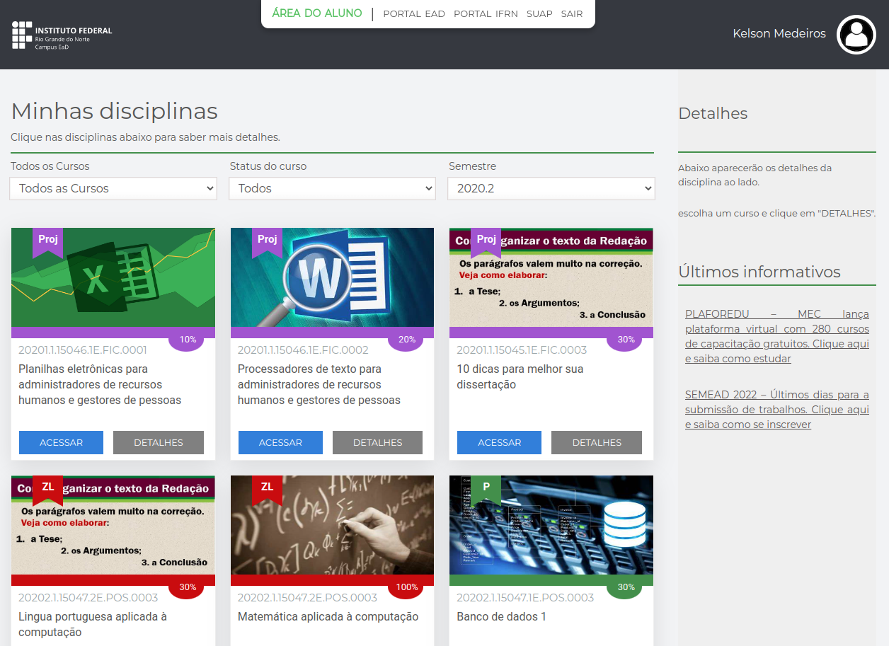This screenshot has width=889, height=646.
Task: Open the Todos os Cursos dropdown
Action: [113, 188]
